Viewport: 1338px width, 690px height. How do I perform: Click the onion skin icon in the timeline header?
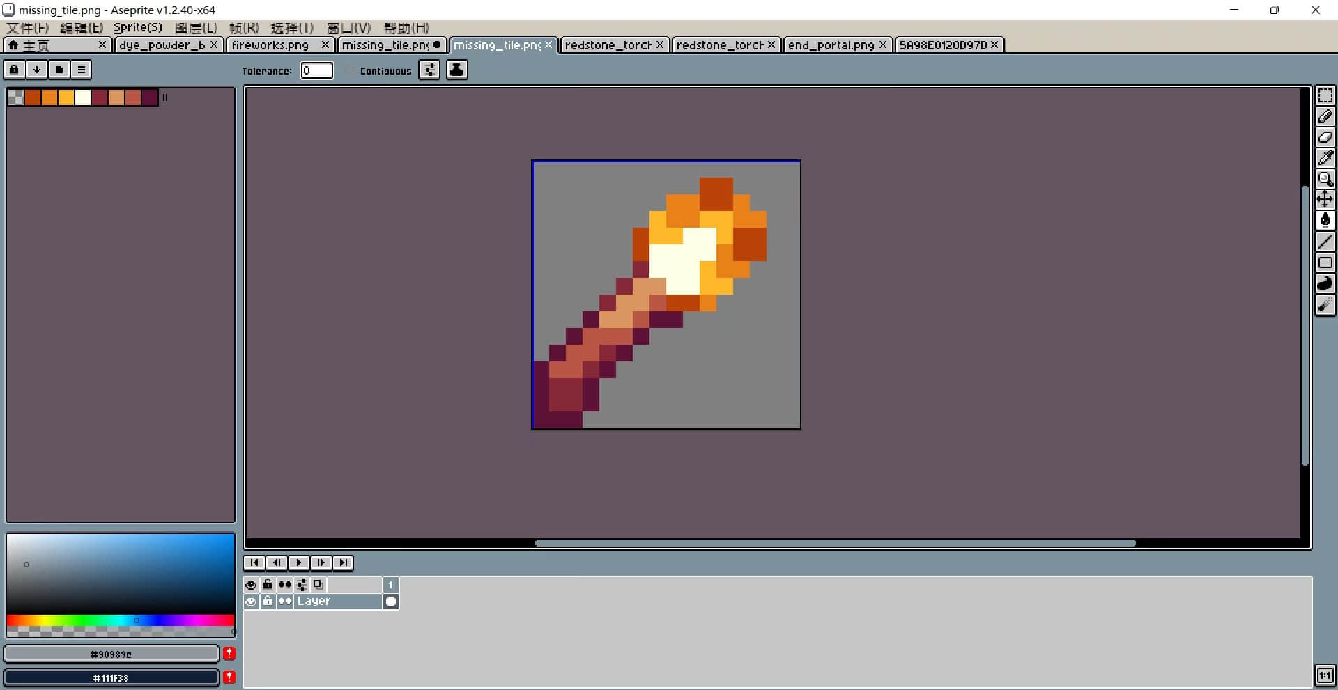(318, 585)
